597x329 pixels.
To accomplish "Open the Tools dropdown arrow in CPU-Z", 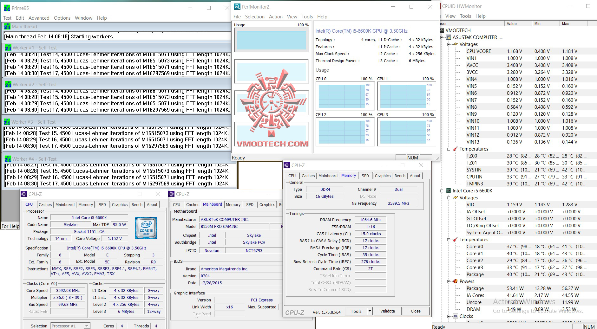I will (369, 311).
